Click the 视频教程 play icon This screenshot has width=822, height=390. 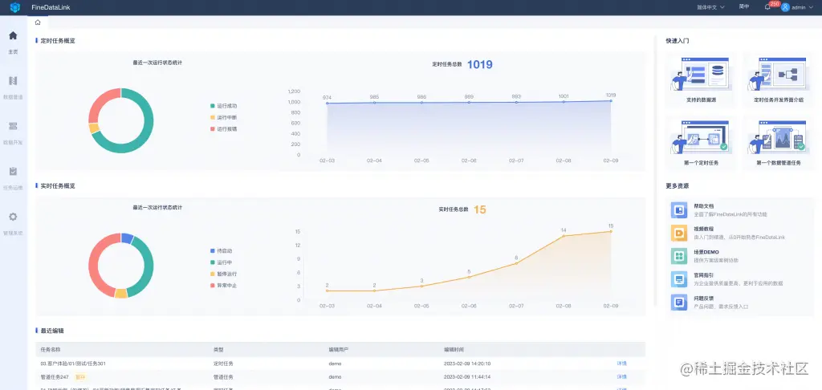[x=679, y=233]
